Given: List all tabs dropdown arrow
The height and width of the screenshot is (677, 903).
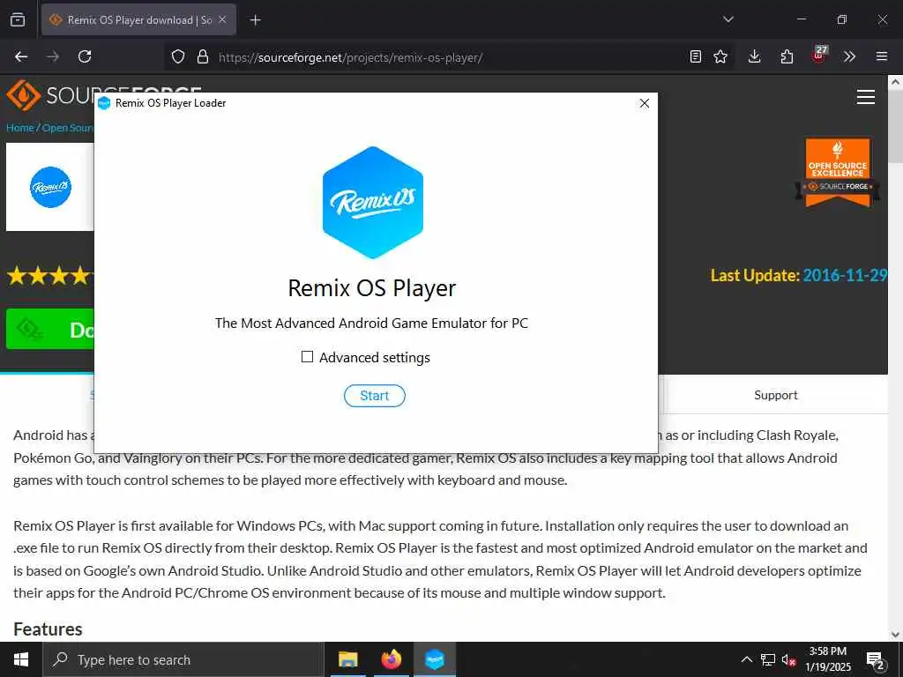Looking at the screenshot, I should (x=728, y=19).
